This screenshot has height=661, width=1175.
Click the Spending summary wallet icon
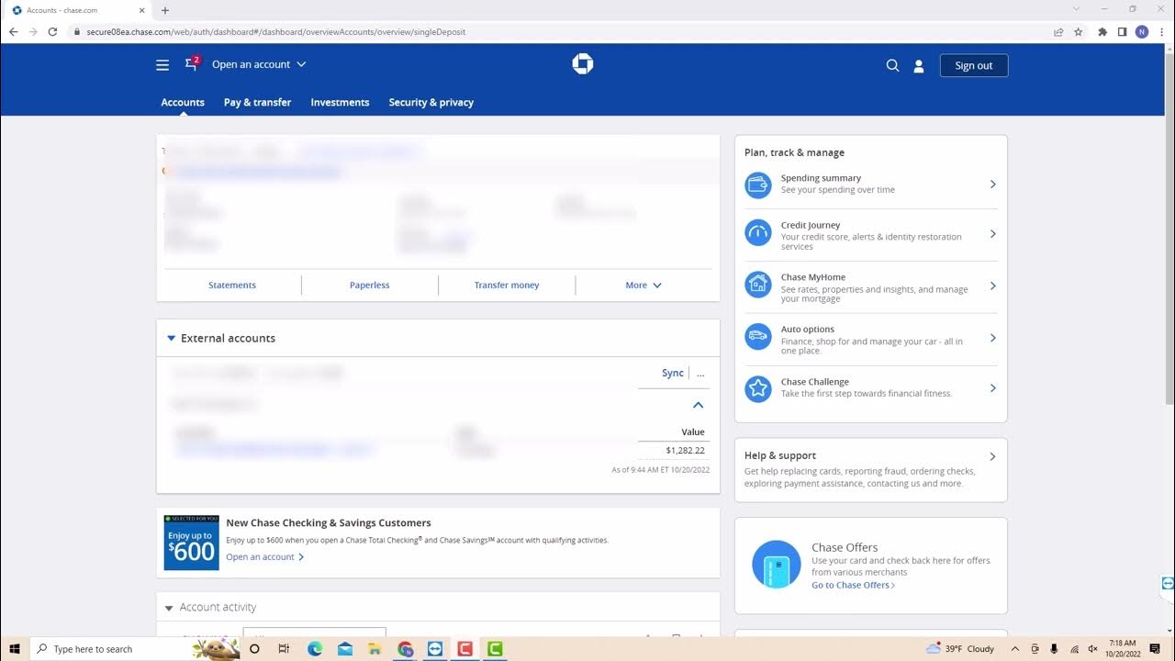758,185
